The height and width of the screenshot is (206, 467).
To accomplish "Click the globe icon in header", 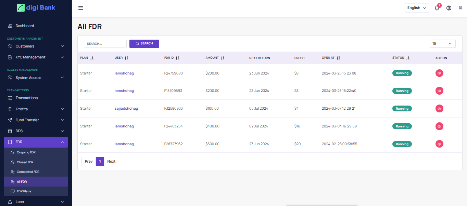I will [x=449, y=8].
